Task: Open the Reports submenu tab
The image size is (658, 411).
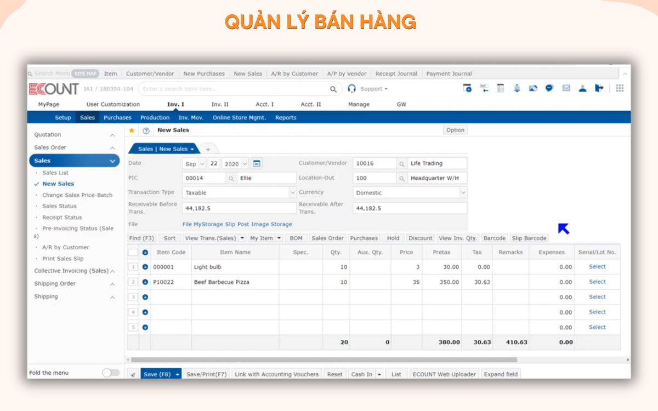Action: click(286, 118)
